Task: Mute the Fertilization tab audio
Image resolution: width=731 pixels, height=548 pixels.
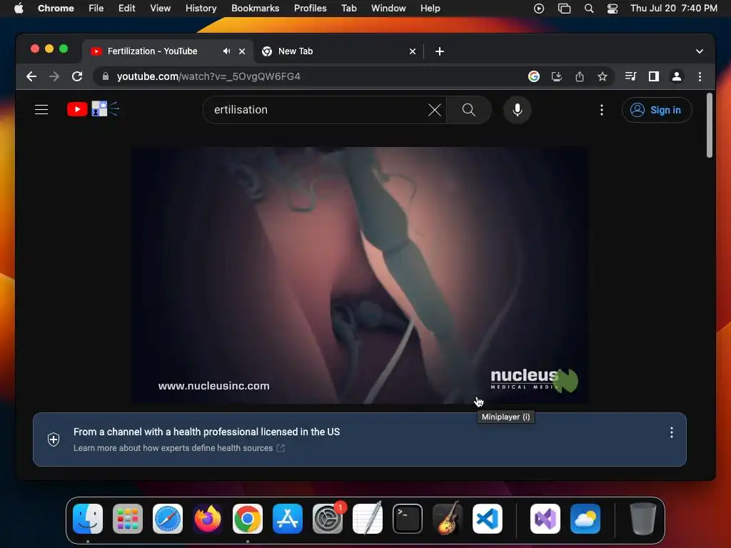Action: tap(226, 51)
